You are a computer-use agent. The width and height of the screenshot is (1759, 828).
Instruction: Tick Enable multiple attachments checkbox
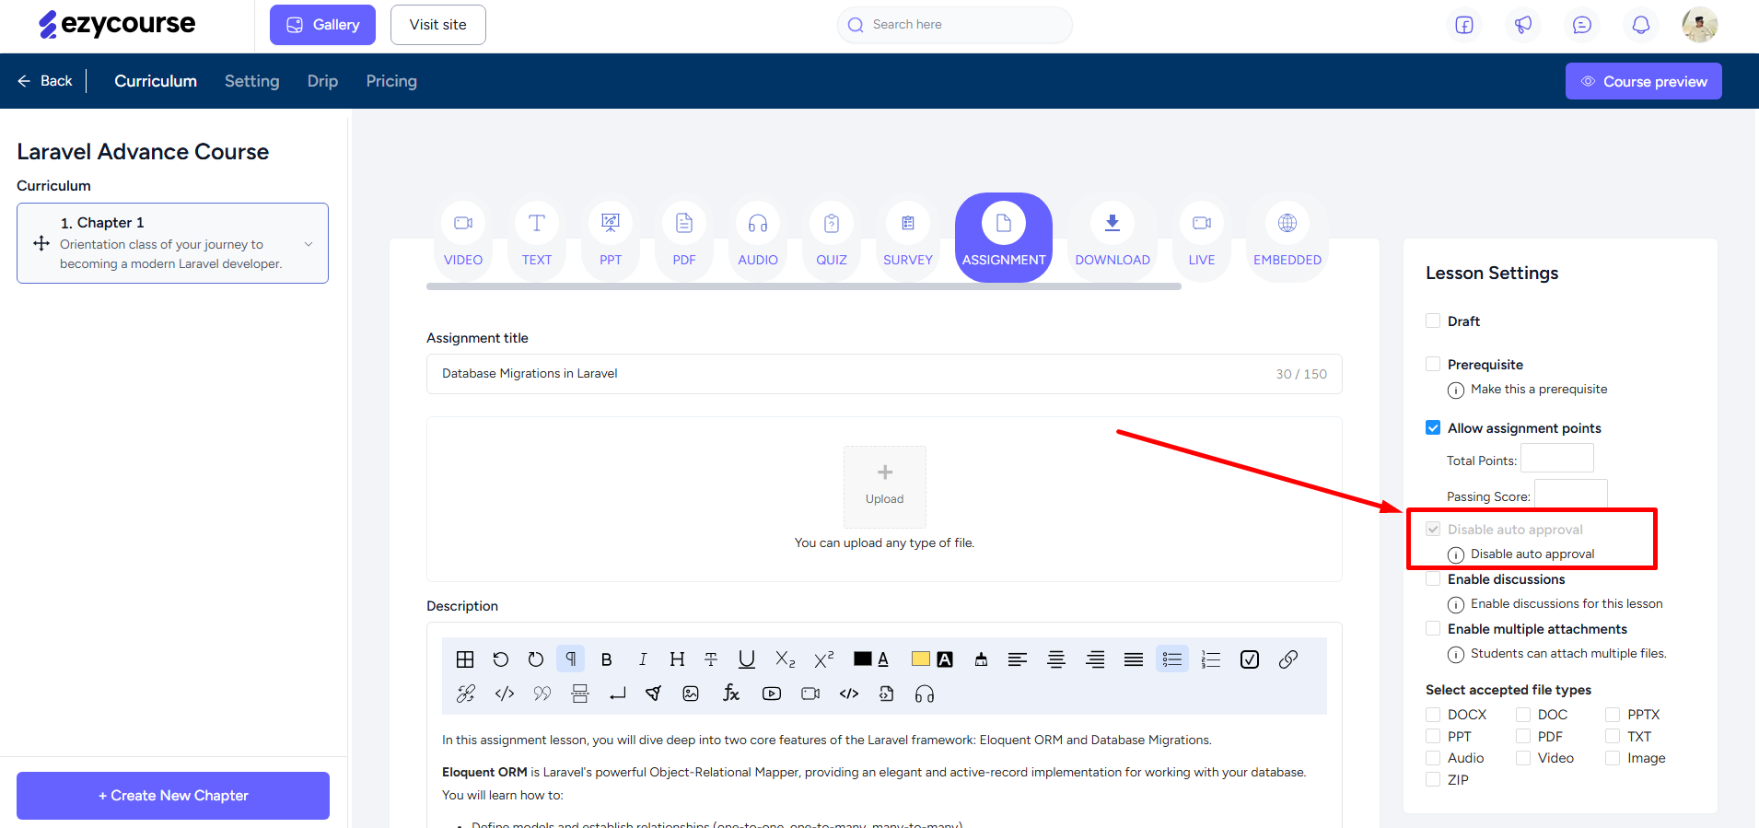point(1433,628)
